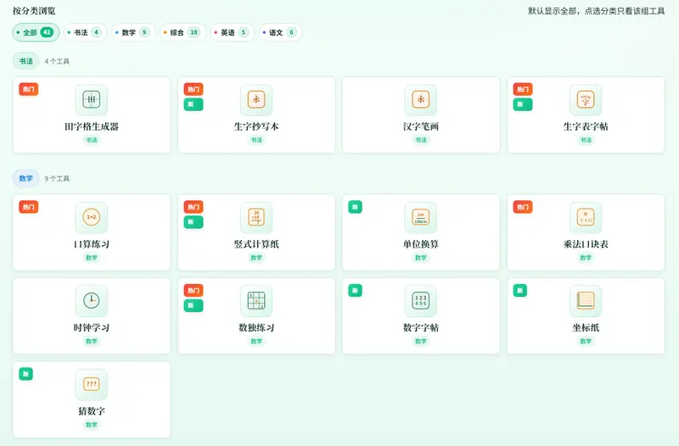679x446 pixels.
Task: Click the 4个工具 count text
Action: tap(57, 61)
